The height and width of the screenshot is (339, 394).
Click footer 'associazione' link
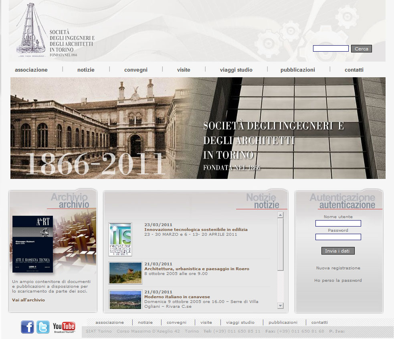(109, 323)
